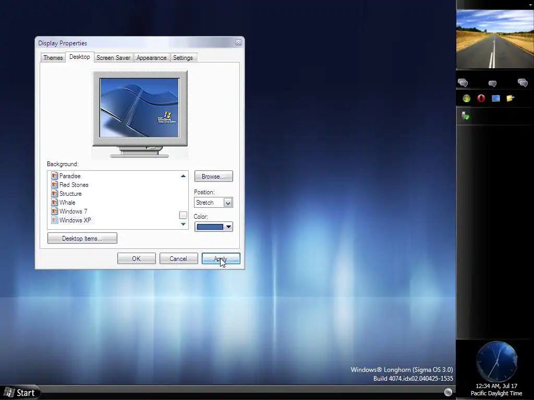Click the Windows XP image file icon
This screenshot has width=534, height=400.
[54, 220]
